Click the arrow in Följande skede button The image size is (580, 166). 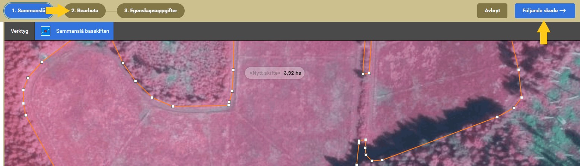[563, 11]
